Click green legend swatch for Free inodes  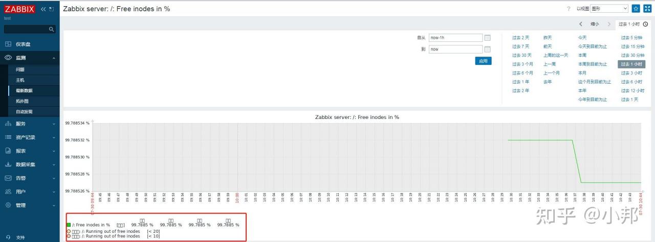(x=69, y=225)
